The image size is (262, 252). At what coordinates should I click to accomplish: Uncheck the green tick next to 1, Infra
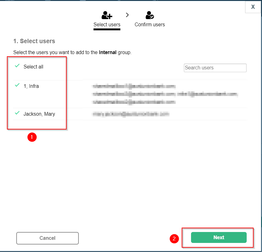(17, 85)
